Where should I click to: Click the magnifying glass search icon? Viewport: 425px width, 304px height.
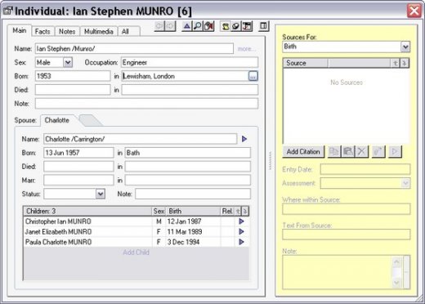(x=198, y=26)
